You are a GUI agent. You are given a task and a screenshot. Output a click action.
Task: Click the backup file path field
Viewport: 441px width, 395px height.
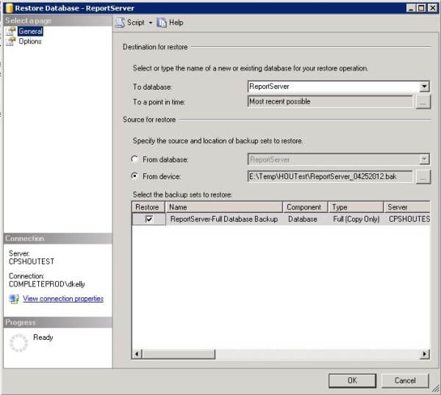[x=330, y=177]
